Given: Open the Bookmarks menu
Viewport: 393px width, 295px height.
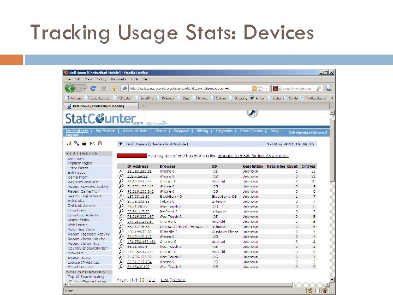Looking at the screenshot, I should [118, 79].
